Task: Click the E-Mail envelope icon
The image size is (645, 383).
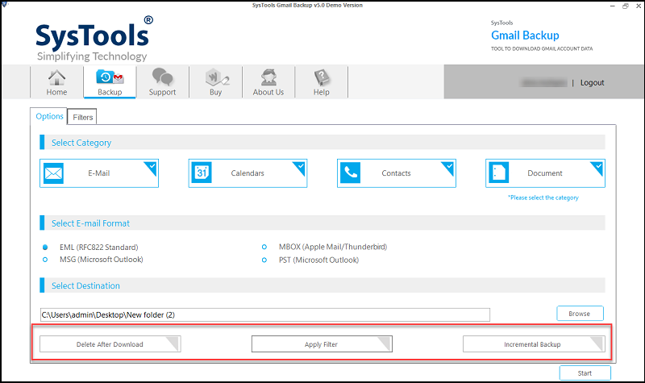Action: tap(53, 173)
